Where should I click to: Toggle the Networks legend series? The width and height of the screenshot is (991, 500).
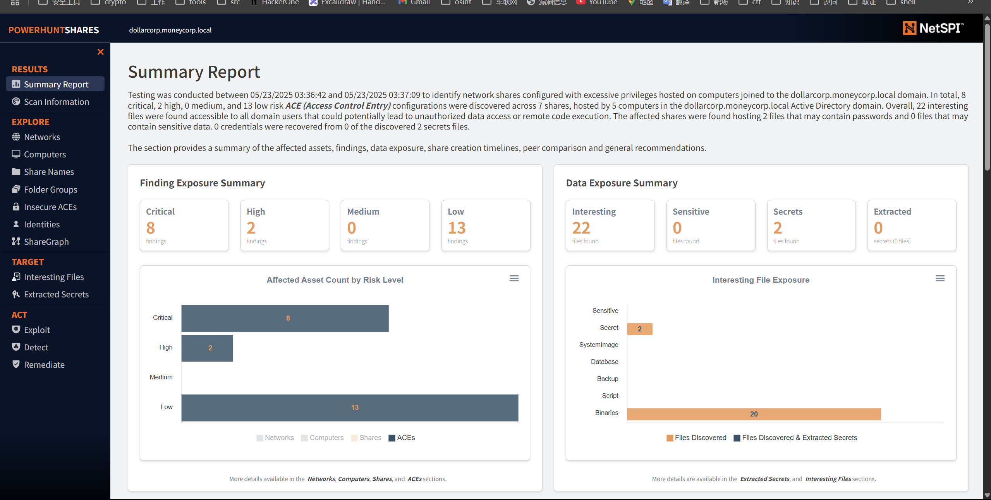point(275,438)
